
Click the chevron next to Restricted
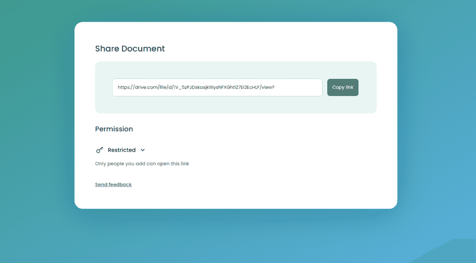click(x=143, y=150)
